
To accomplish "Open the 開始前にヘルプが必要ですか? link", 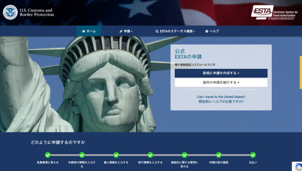I will click(x=221, y=101).
